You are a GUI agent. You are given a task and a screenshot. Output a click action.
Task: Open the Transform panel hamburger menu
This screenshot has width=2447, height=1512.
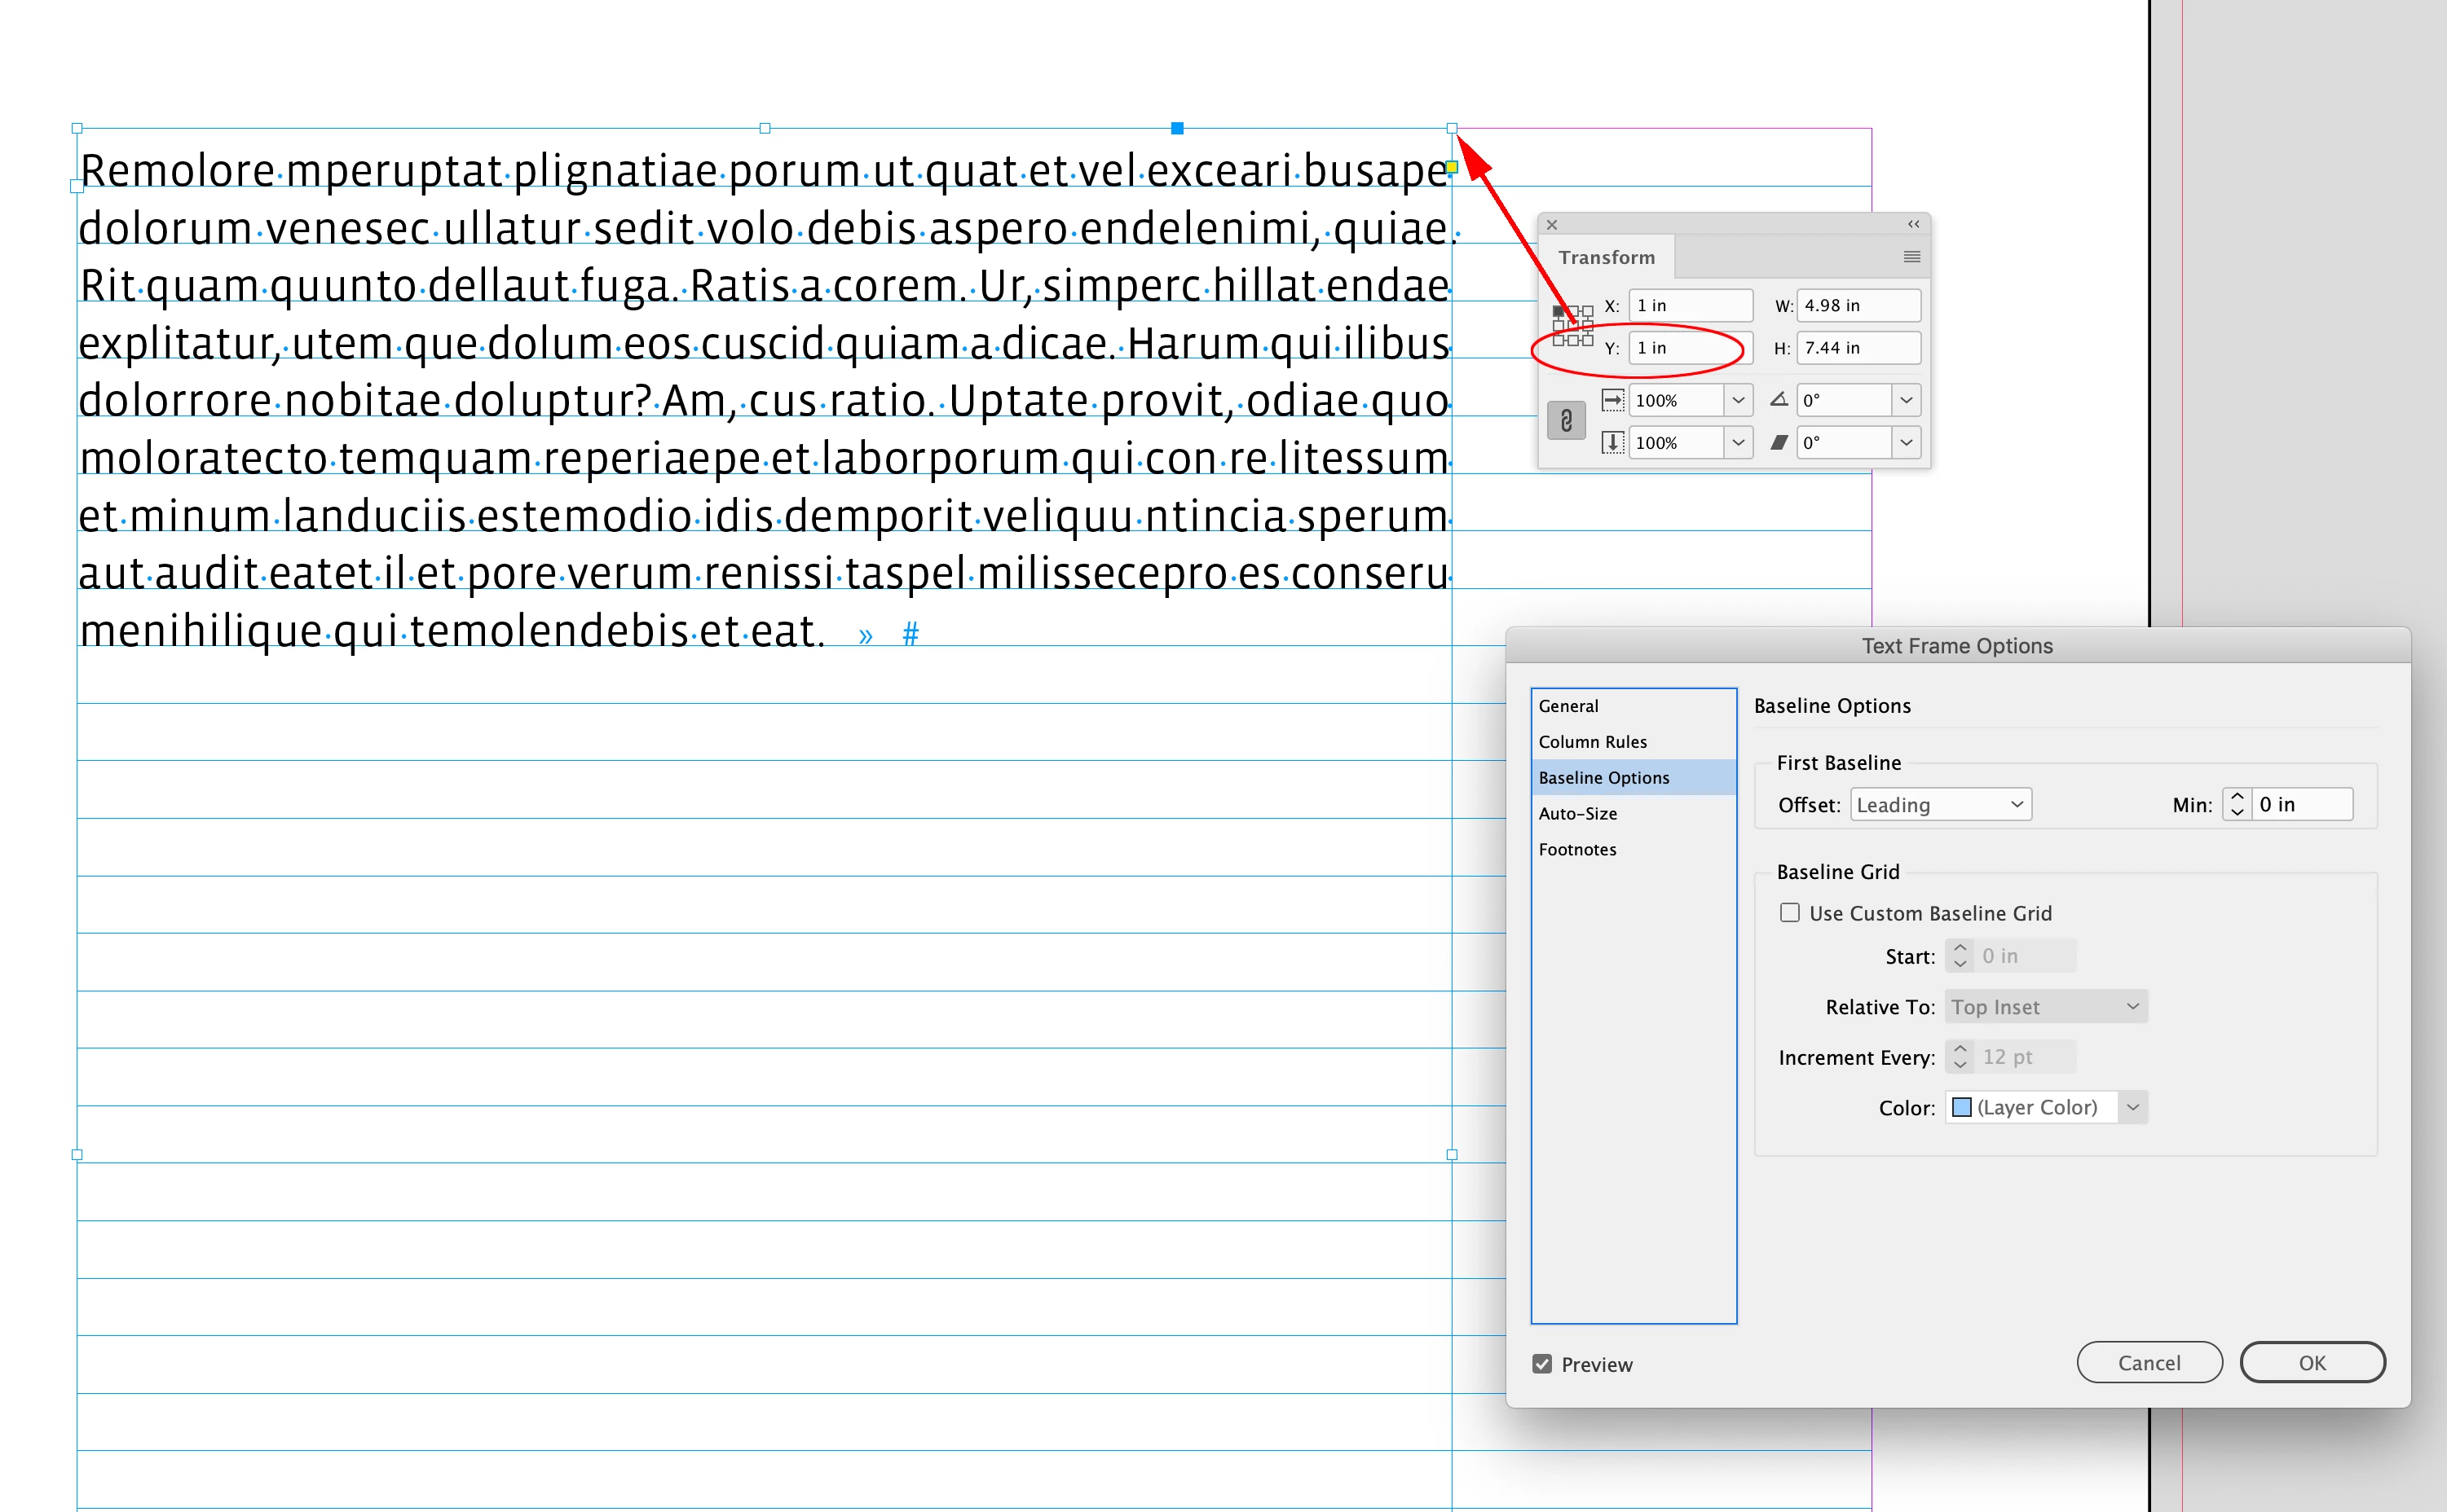coord(1911,257)
